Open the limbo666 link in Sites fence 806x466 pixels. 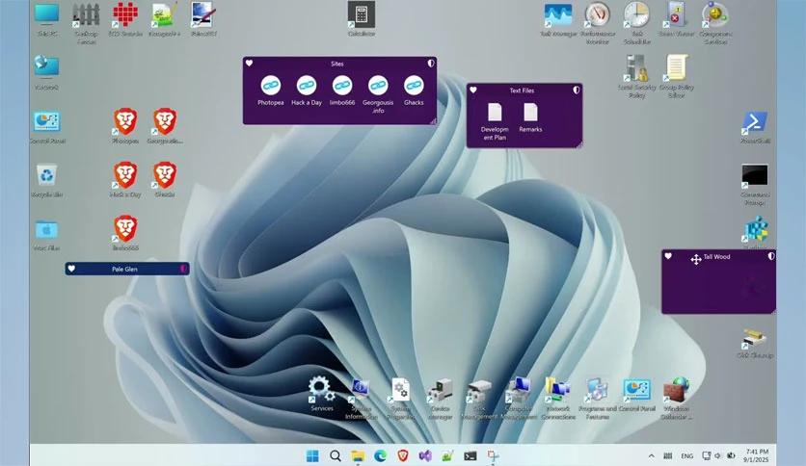[x=342, y=91]
